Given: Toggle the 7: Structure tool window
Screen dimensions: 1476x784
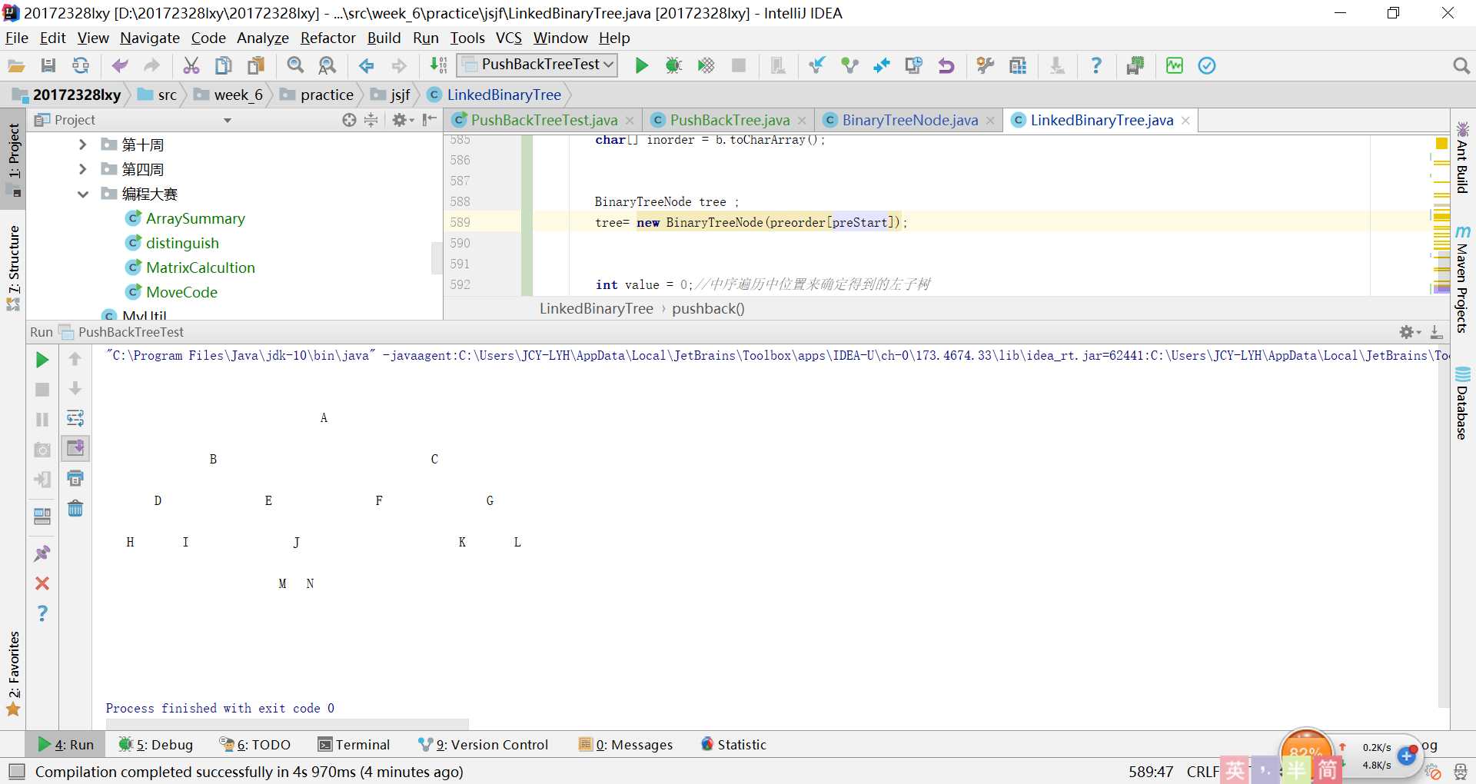Looking at the screenshot, I should click(14, 267).
